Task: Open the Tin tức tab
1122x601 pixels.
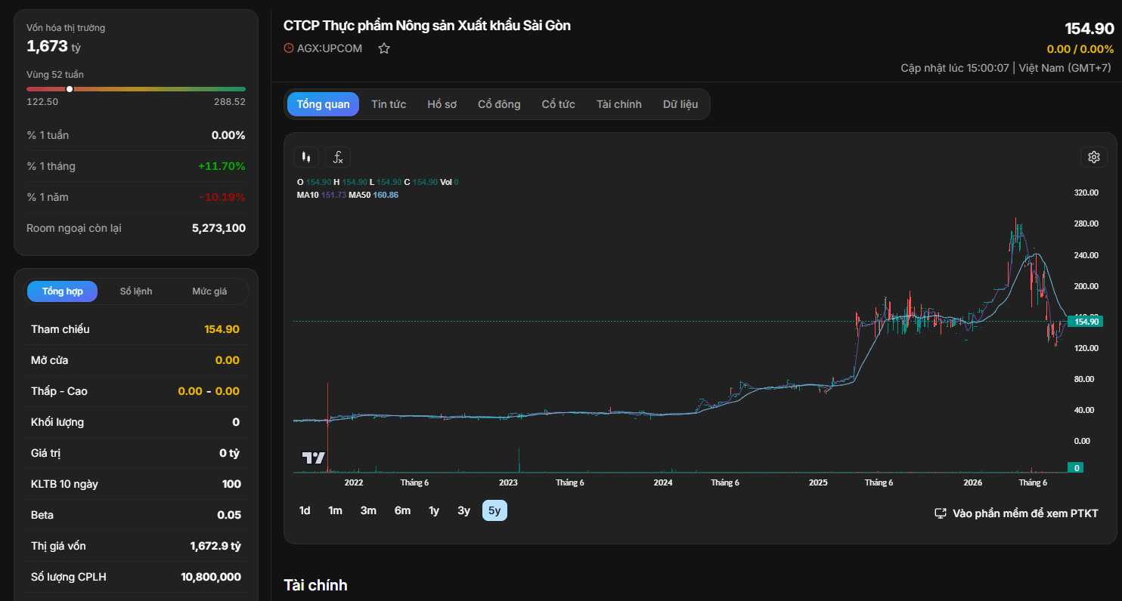Action: click(389, 104)
